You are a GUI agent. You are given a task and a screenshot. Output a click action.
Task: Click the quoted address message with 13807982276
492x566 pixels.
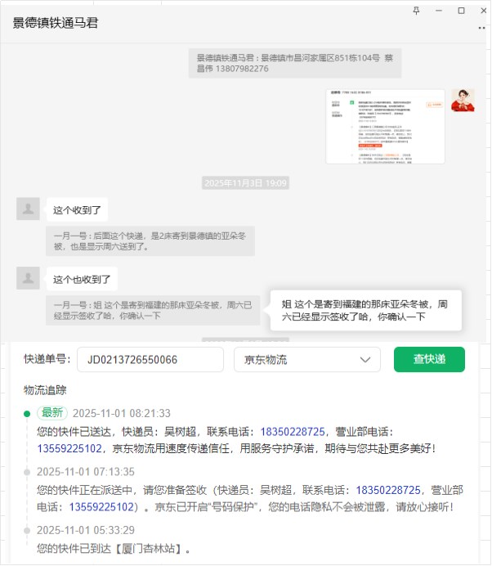(x=295, y=63)
